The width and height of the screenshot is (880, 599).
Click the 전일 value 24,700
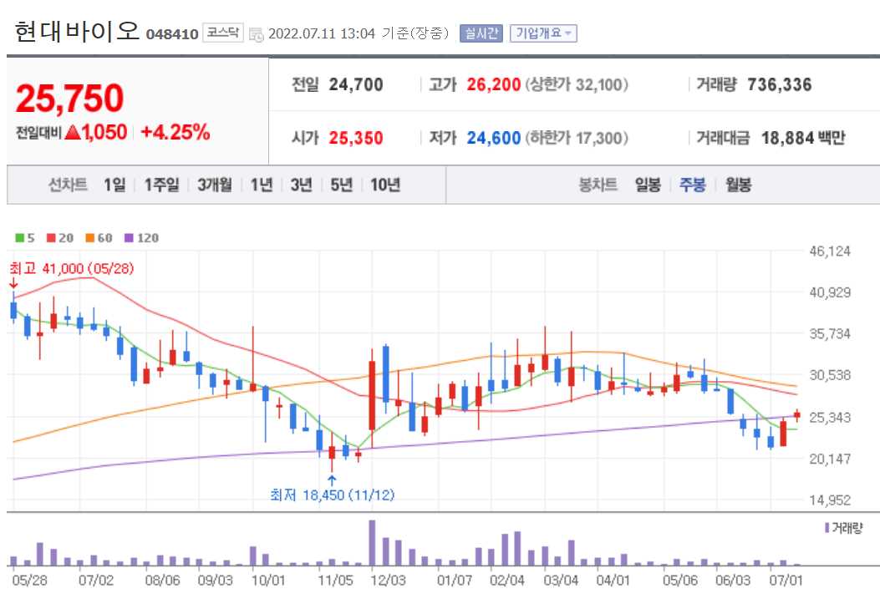click(356, 84)
